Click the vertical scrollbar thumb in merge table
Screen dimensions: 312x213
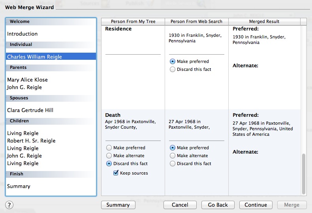[303, 174]
